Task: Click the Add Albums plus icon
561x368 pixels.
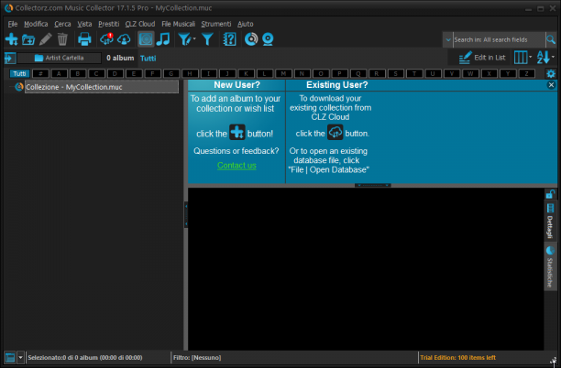Action: pyautogui.click(x=11, y=39)
